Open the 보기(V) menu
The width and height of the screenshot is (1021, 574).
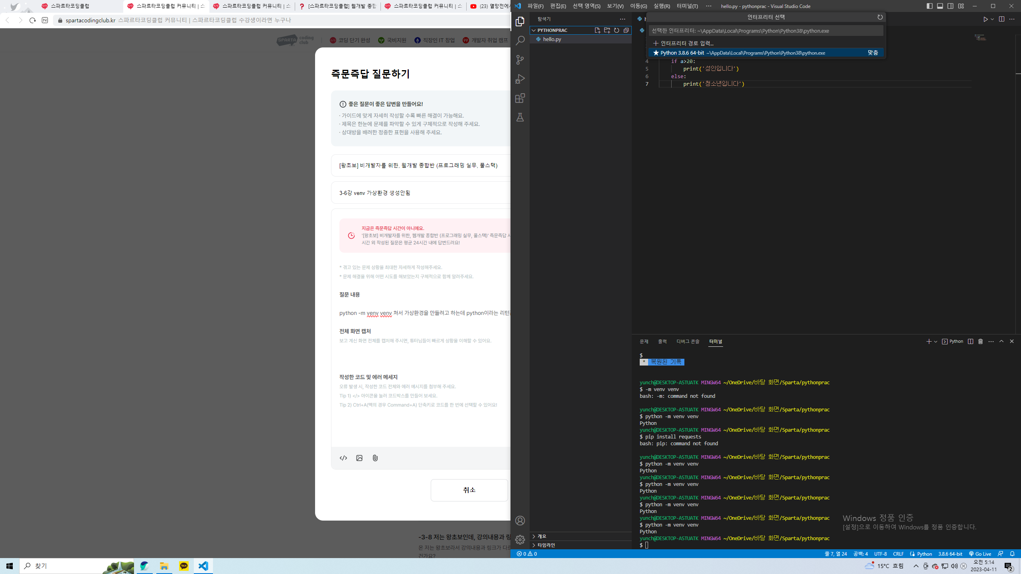[615, 6]
